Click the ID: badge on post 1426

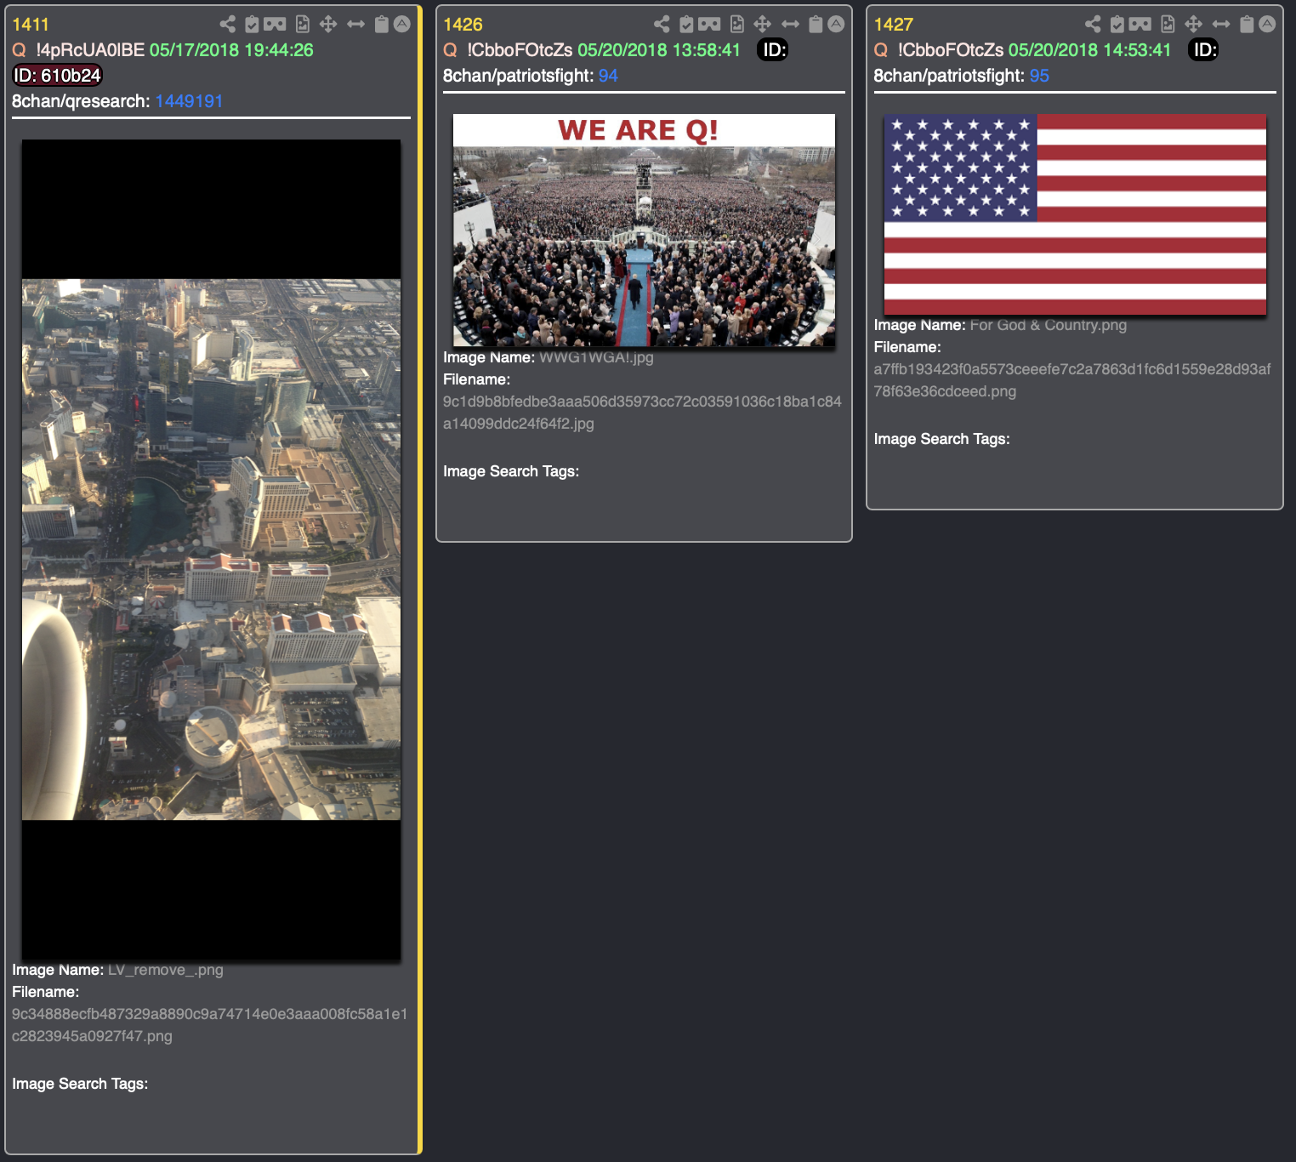[x=773, y=50]
